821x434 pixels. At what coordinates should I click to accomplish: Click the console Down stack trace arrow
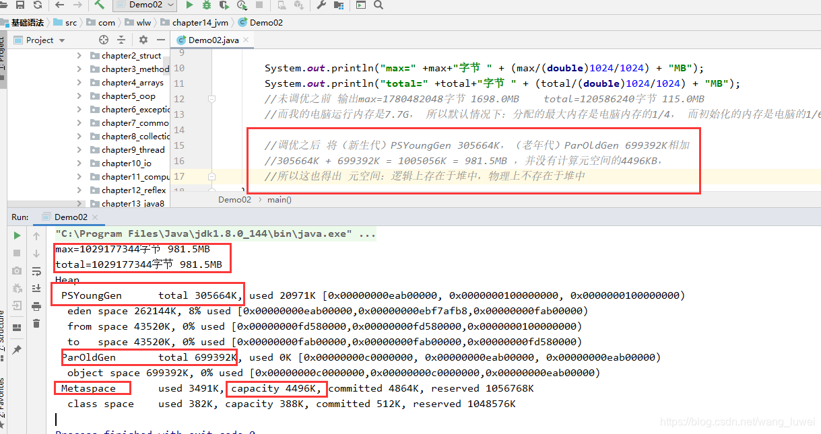[36, 253]
